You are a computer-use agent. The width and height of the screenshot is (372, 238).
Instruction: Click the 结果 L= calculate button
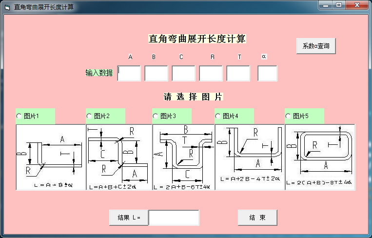click(x=129, y=218)
